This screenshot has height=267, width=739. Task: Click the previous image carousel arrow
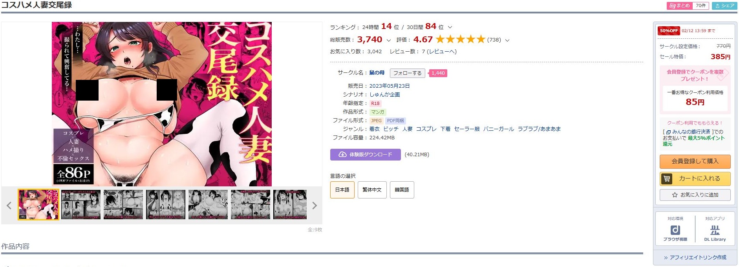(x=9, y=206)
